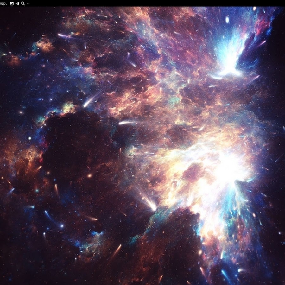Tap the magnifying glass icon in status bar
The image size is (285, 285).
pos(23,3)
